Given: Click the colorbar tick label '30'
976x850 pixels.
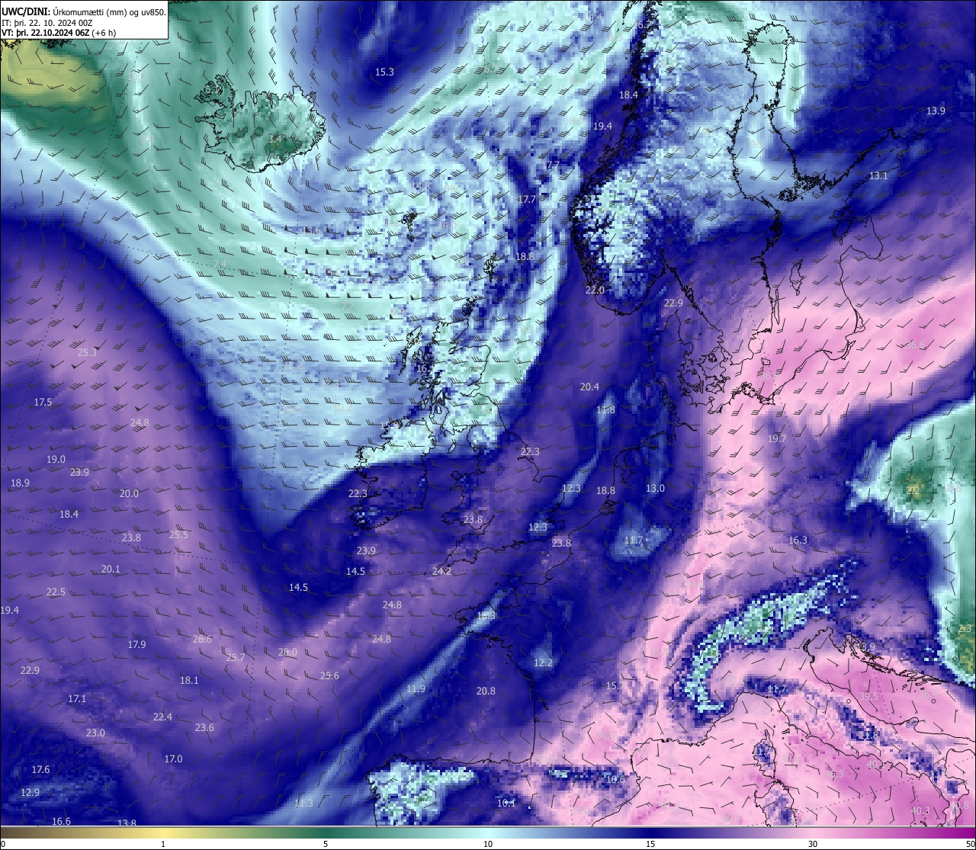Looking at the screenshot, I should pos(813,844).
